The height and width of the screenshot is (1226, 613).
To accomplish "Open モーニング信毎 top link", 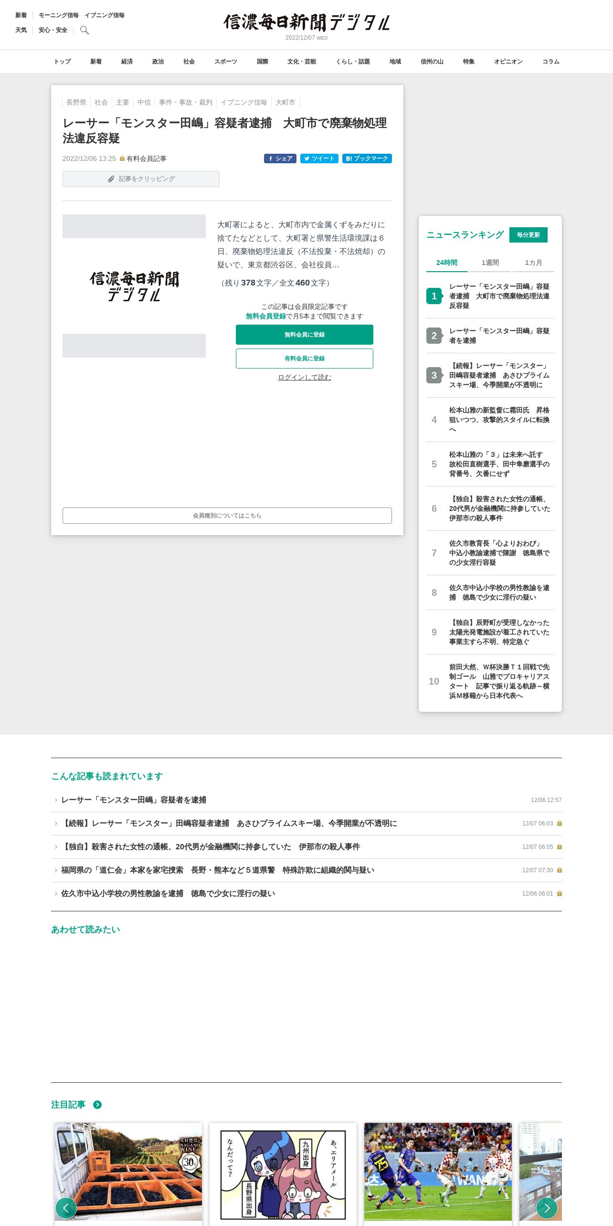I will pyautogui.click(x=59, y=15).
